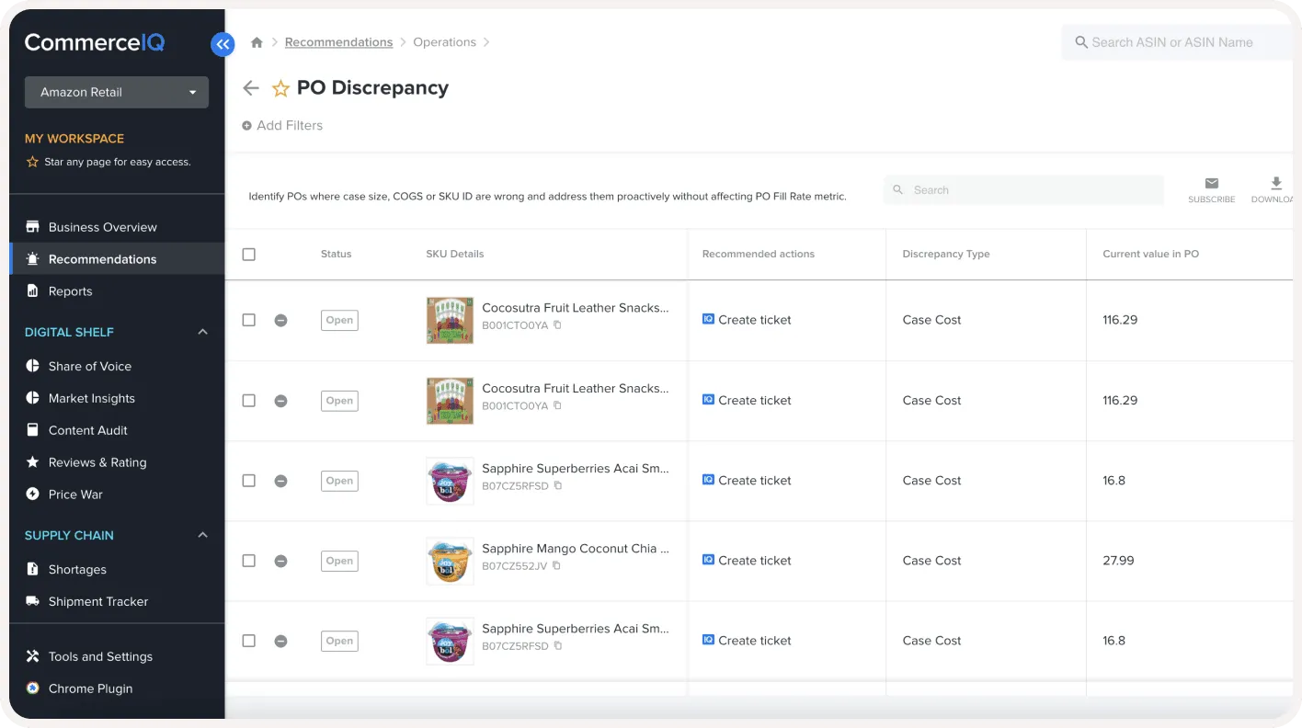1302x728 pixels.
Task: Click the Reviews & Rating star icon
Action: pyautogui.click(x=33, y=462)
